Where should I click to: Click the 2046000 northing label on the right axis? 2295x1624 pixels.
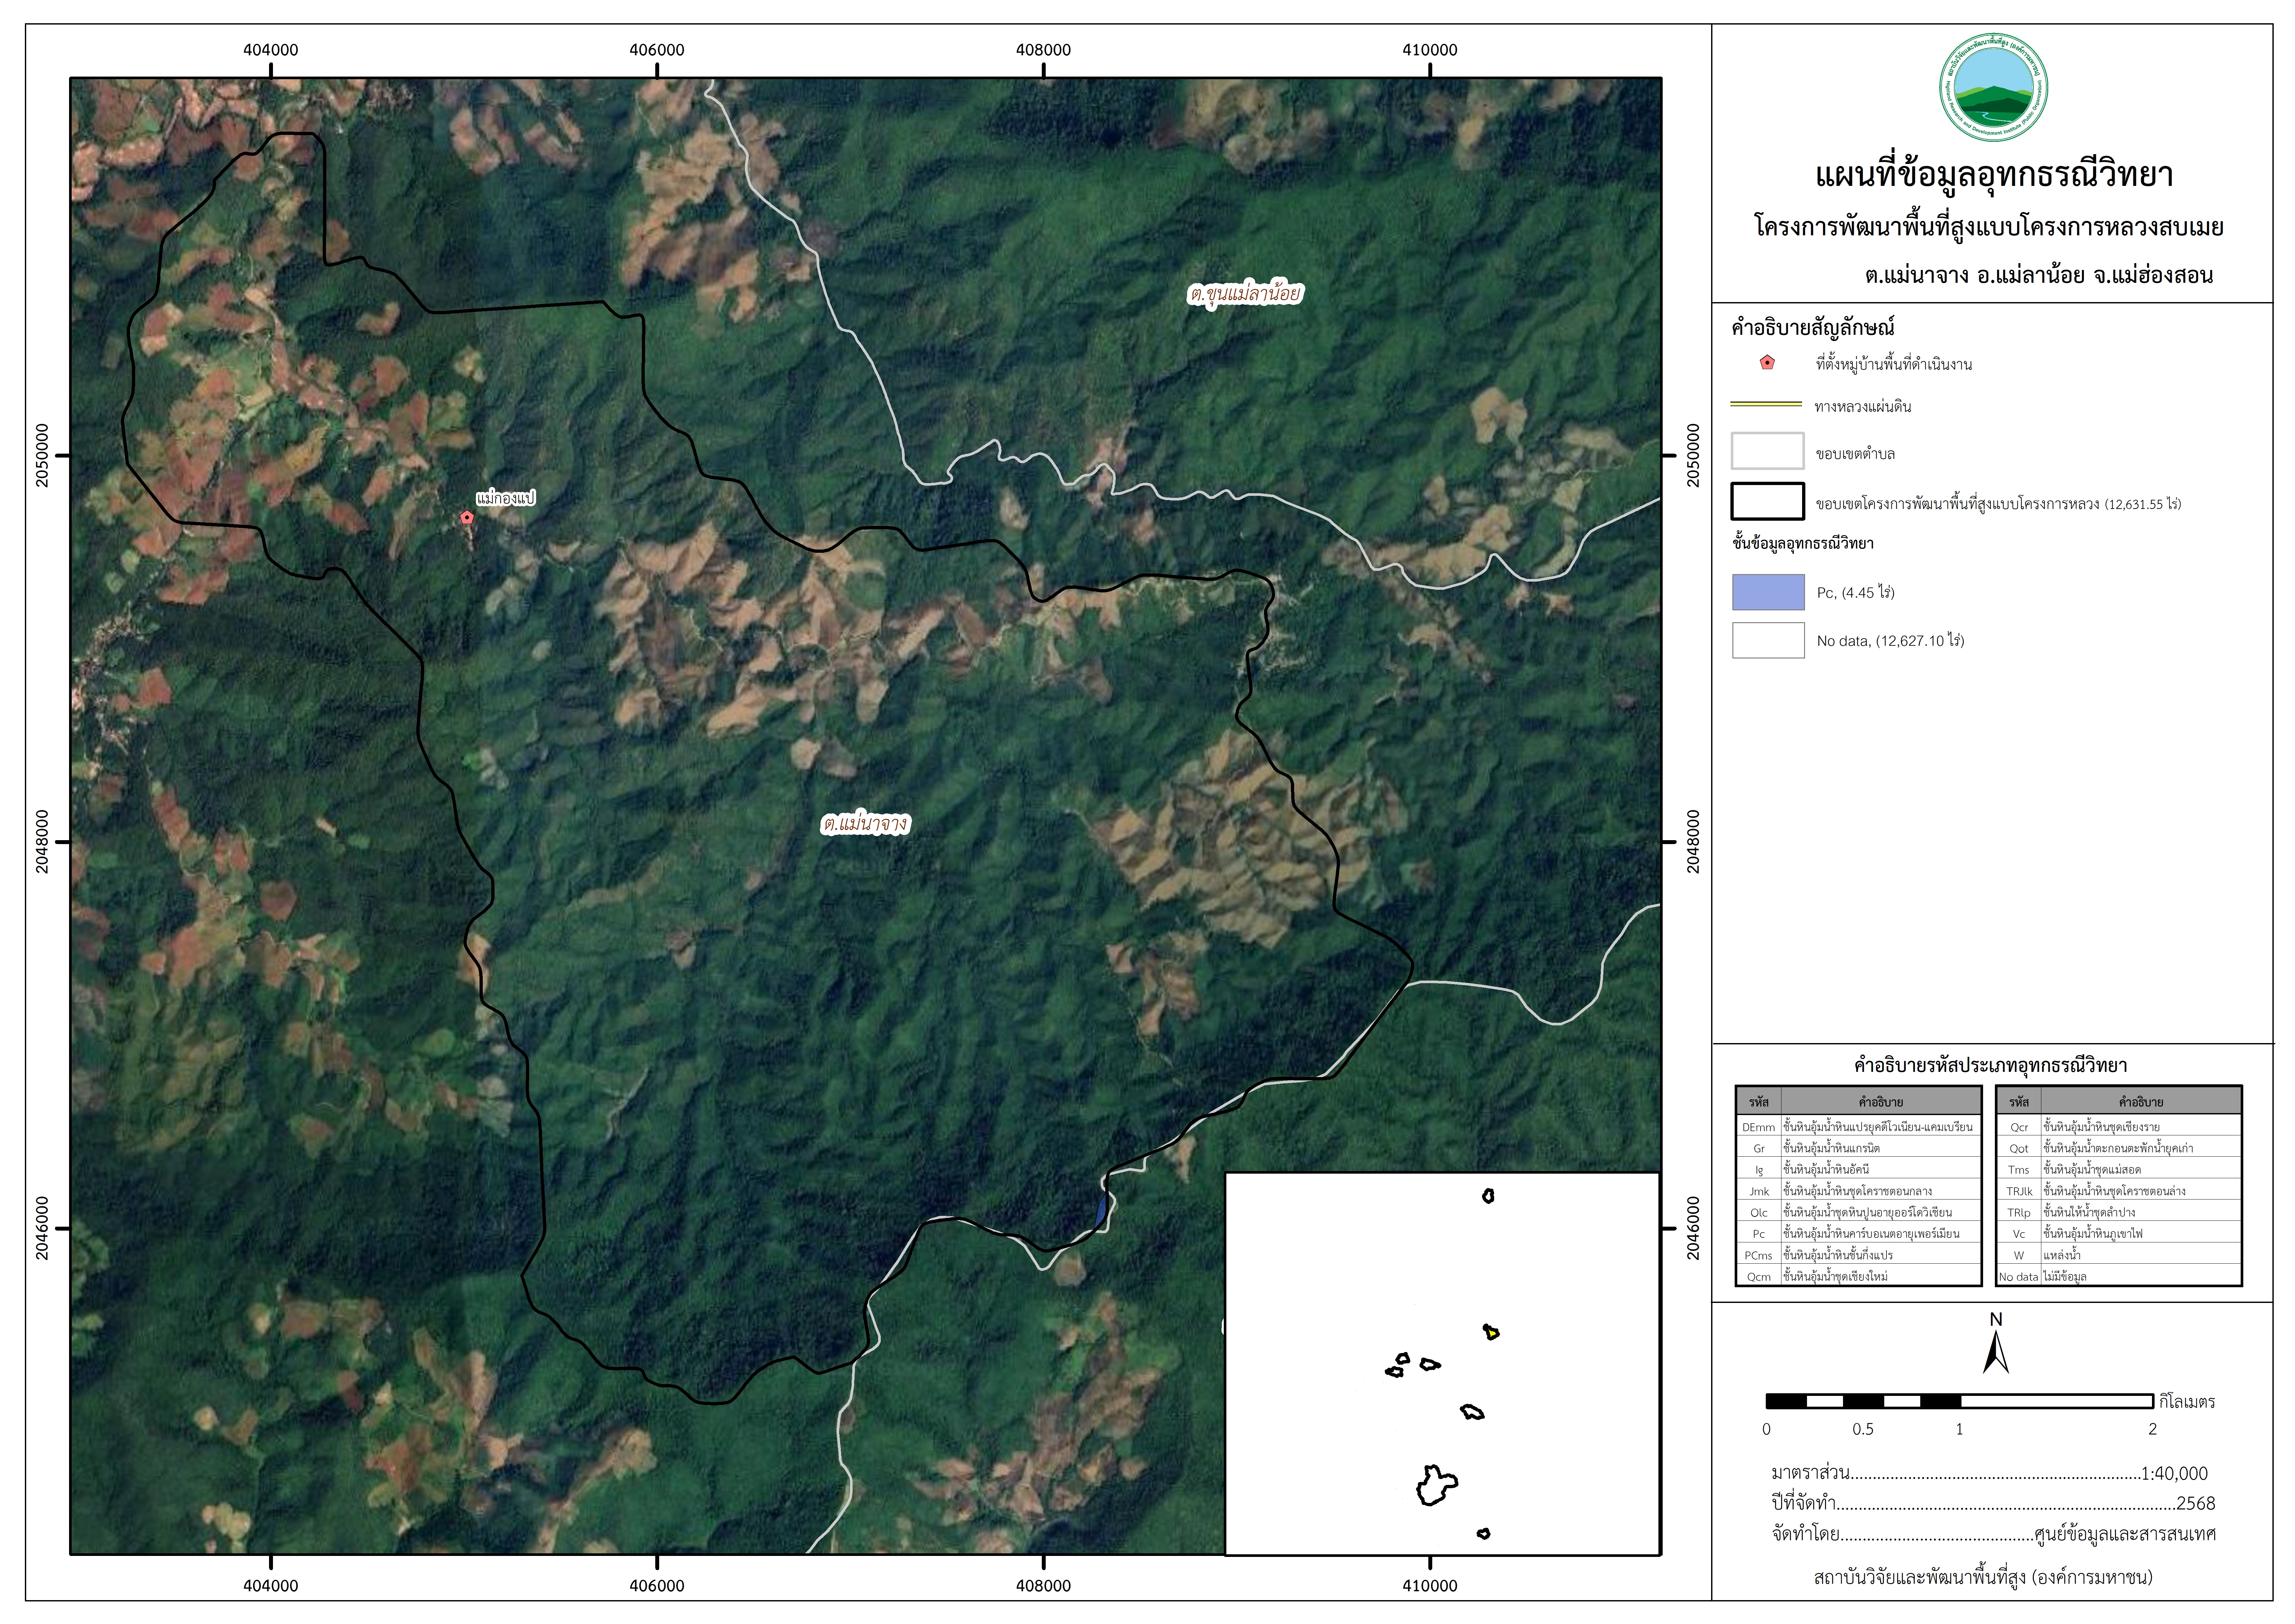pyautogui.click(x=1693, y=1228)
